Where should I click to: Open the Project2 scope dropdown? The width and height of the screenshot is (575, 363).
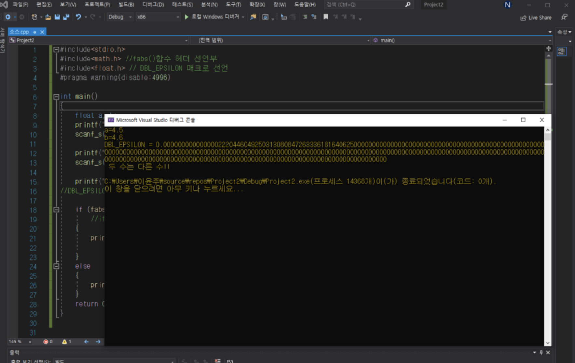[x=99, y=40]
